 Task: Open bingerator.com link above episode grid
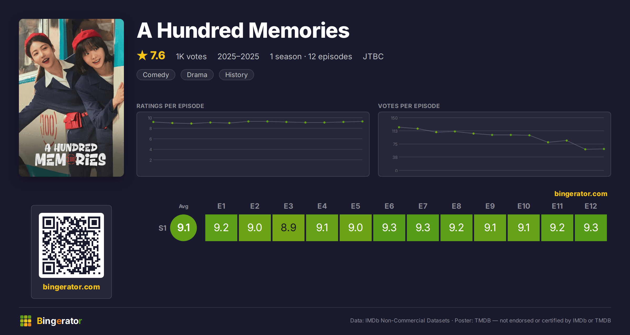click(x=581, y=194)
